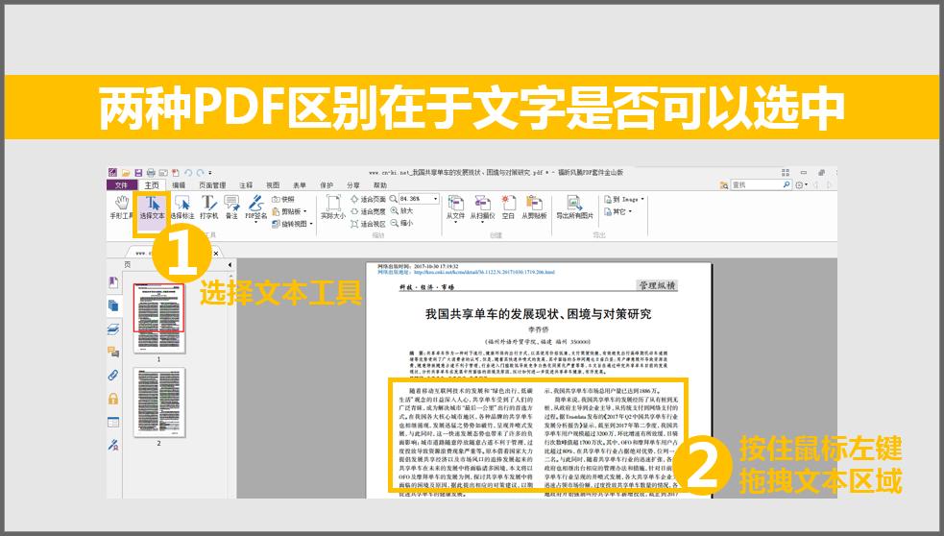
Task: Open the zoom percentage 84.36% dropdown
Action: coord(435,198)
